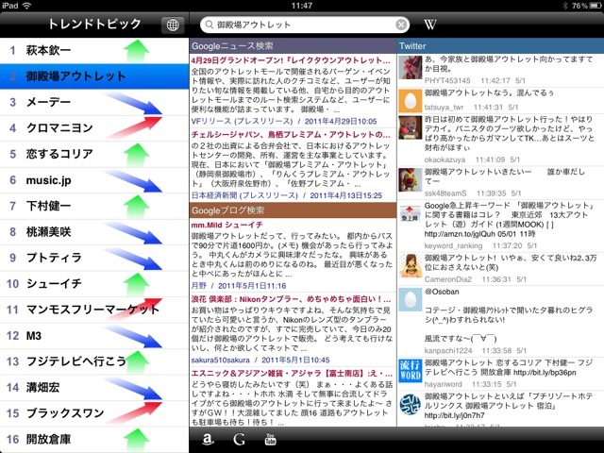Viewport: 604px width, 453px height.
Task: Tap the Twitter section header
Action: (500, 46)
